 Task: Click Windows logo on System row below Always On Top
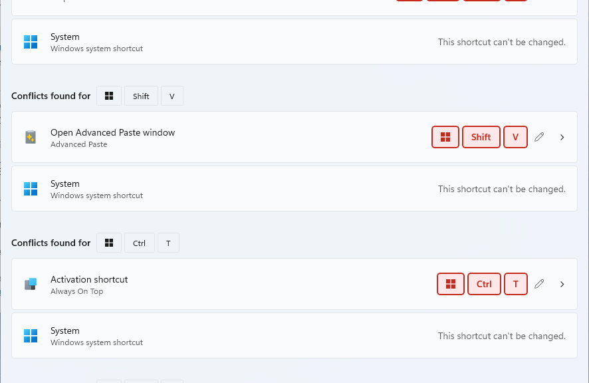coord(31,336)
